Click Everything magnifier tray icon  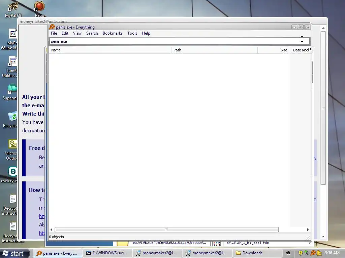(313, 253)
